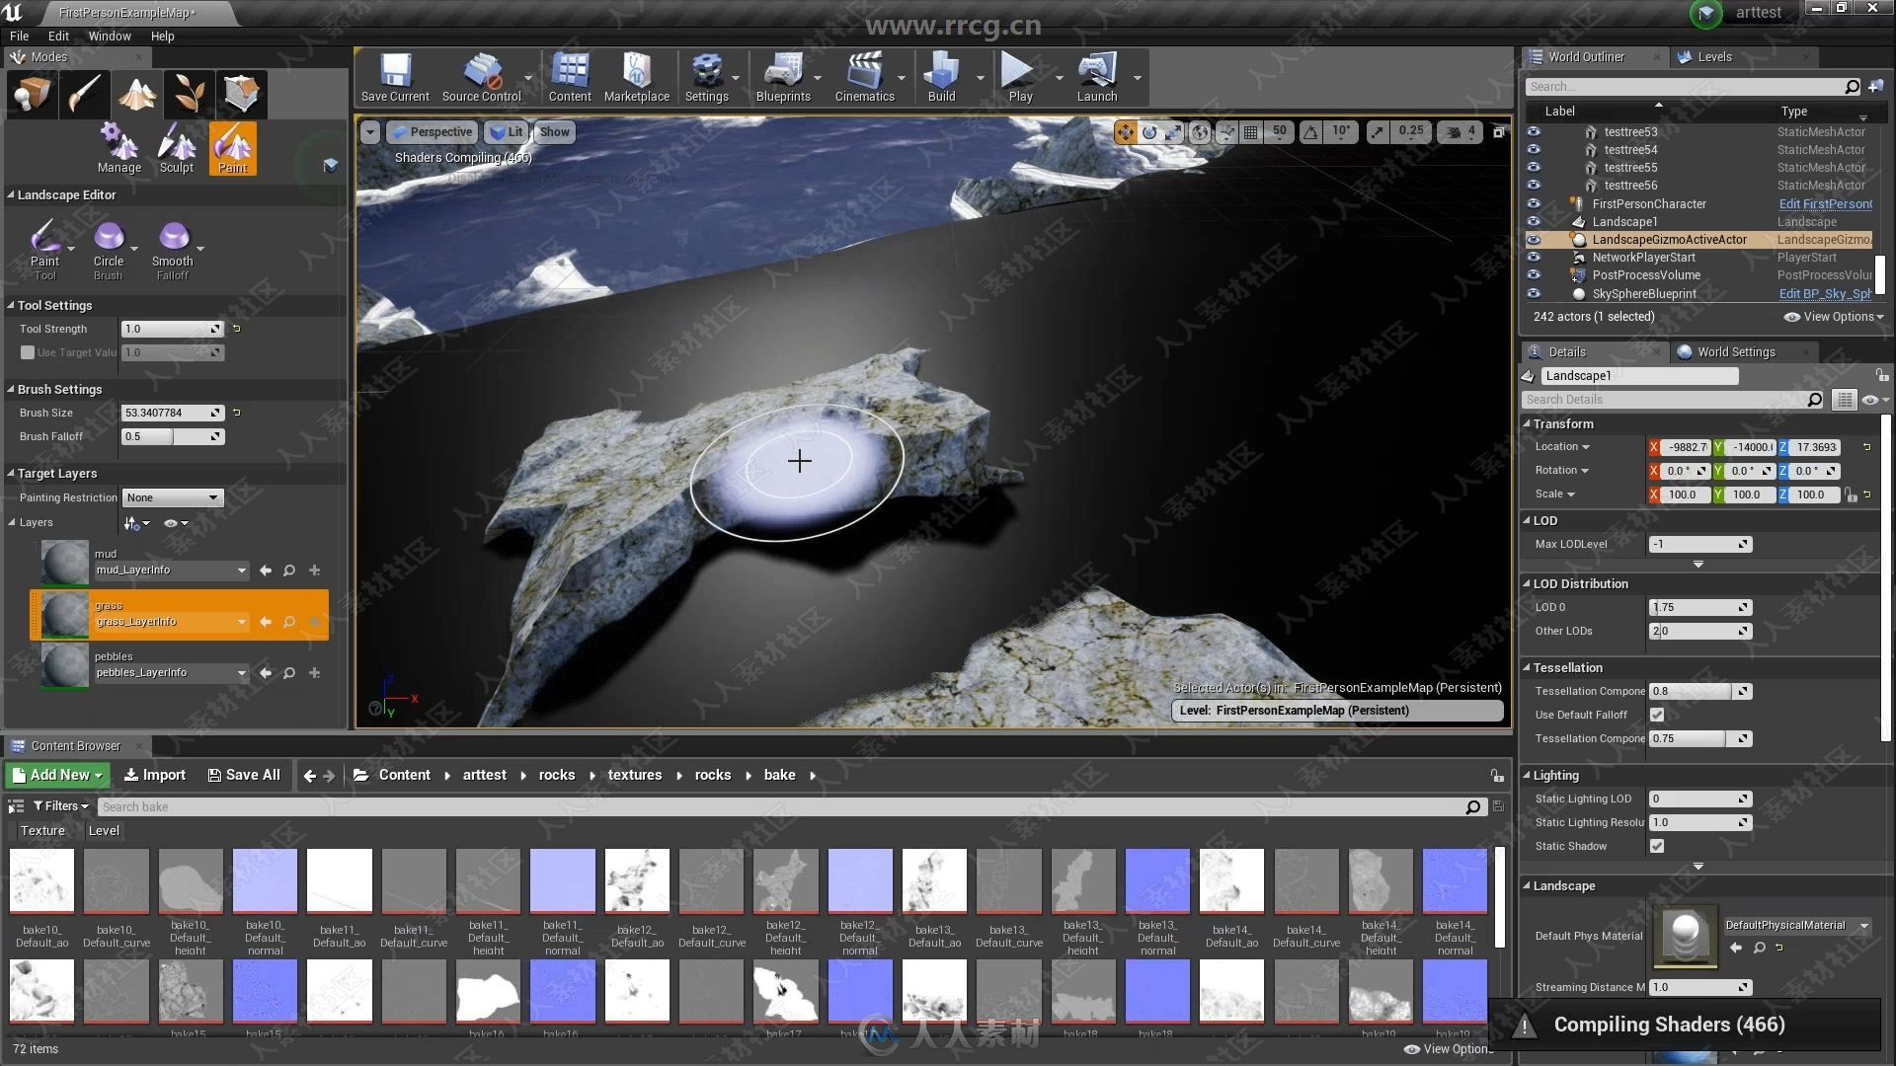Click Save All in Content Browser

242,775
